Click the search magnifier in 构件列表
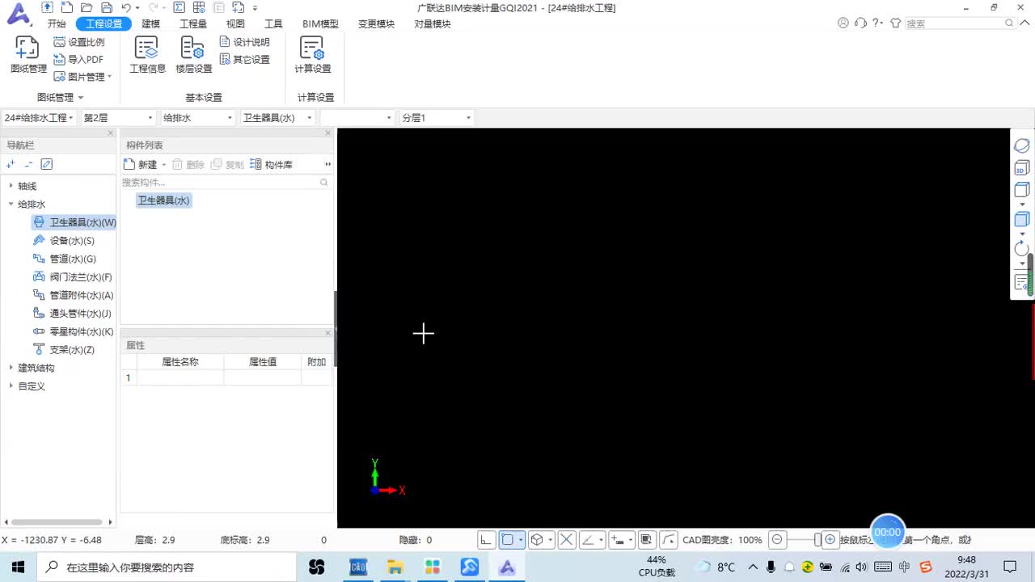Viewport: 1035px width, 582px height. [324, 183]
